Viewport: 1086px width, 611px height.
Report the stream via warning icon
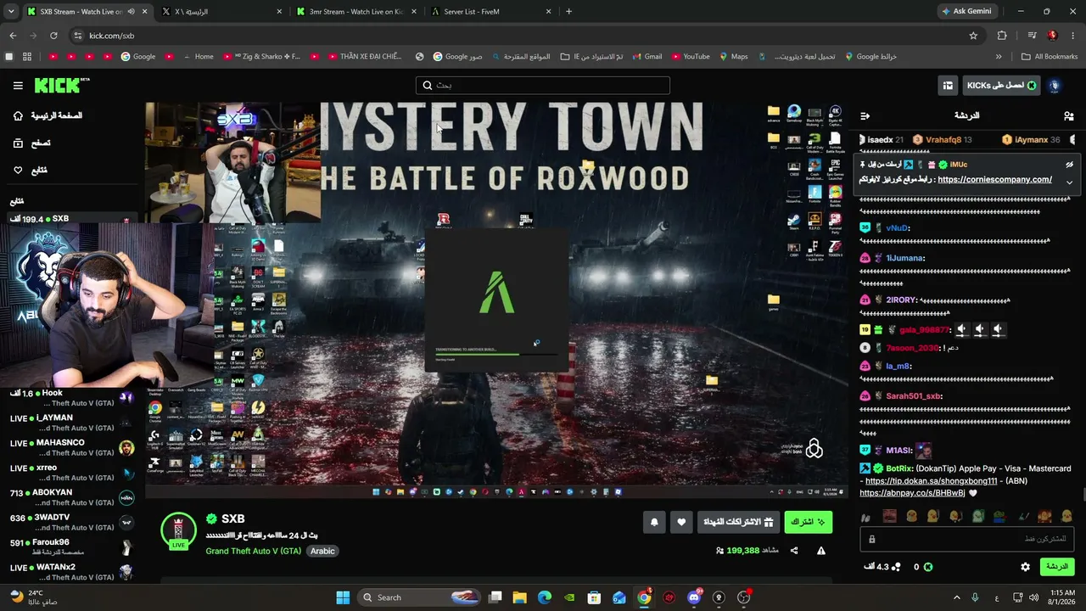[821, 551]
